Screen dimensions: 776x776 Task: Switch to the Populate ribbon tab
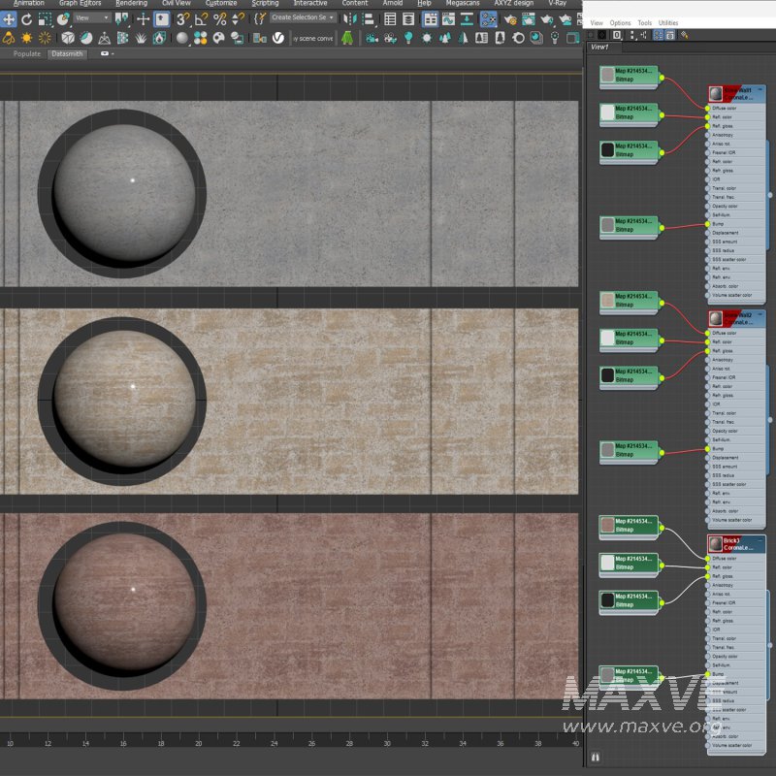point(27,54)
